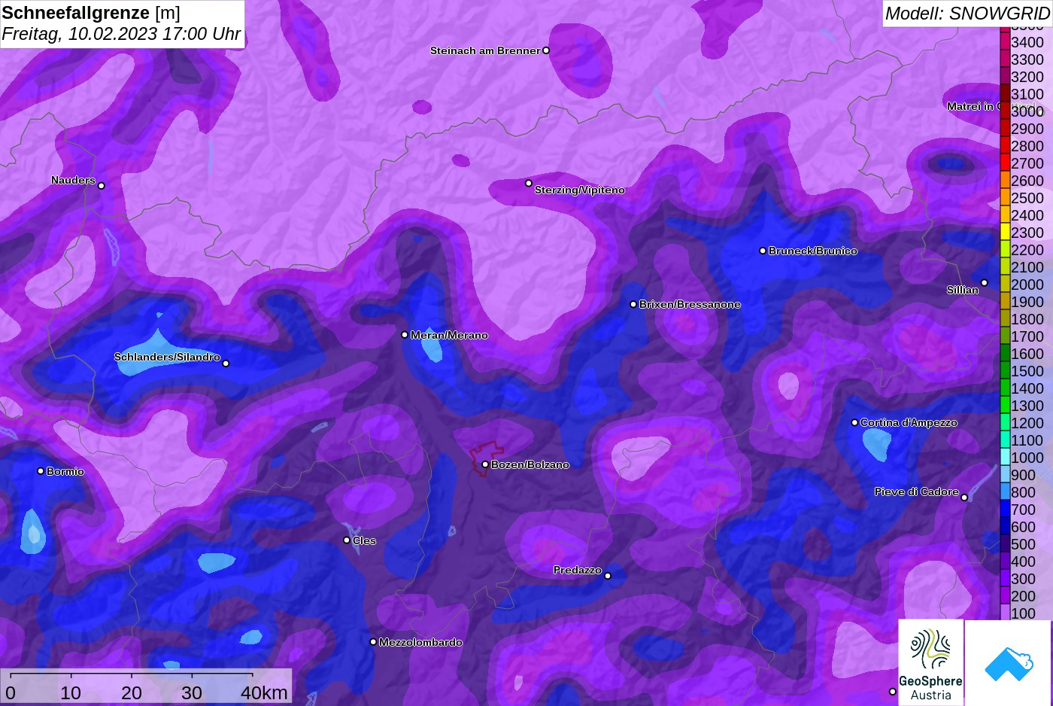Click the blue house-and-cloud logo
This screenshot has width=1053, height=706.
[x=1009, y=663]
